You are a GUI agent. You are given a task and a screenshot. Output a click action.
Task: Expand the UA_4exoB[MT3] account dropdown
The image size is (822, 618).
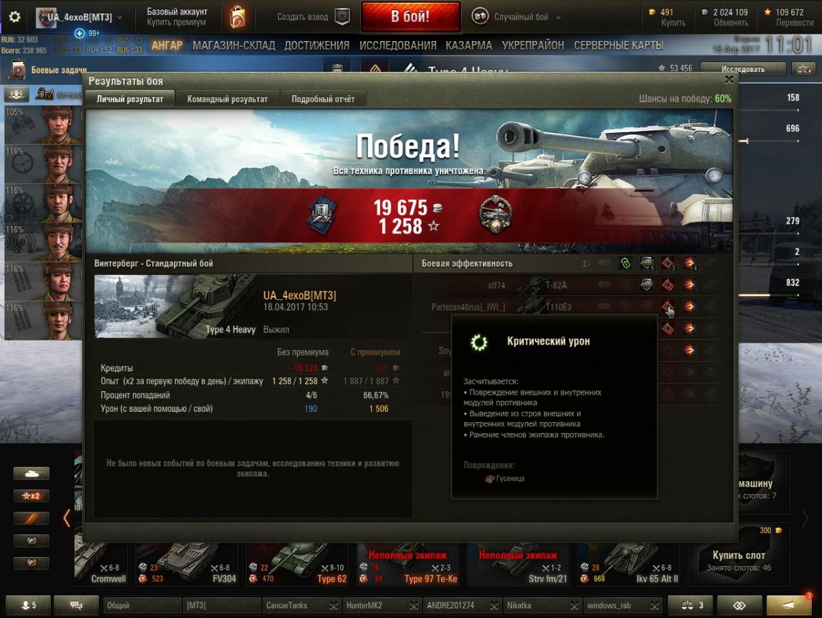coord(81,17)
